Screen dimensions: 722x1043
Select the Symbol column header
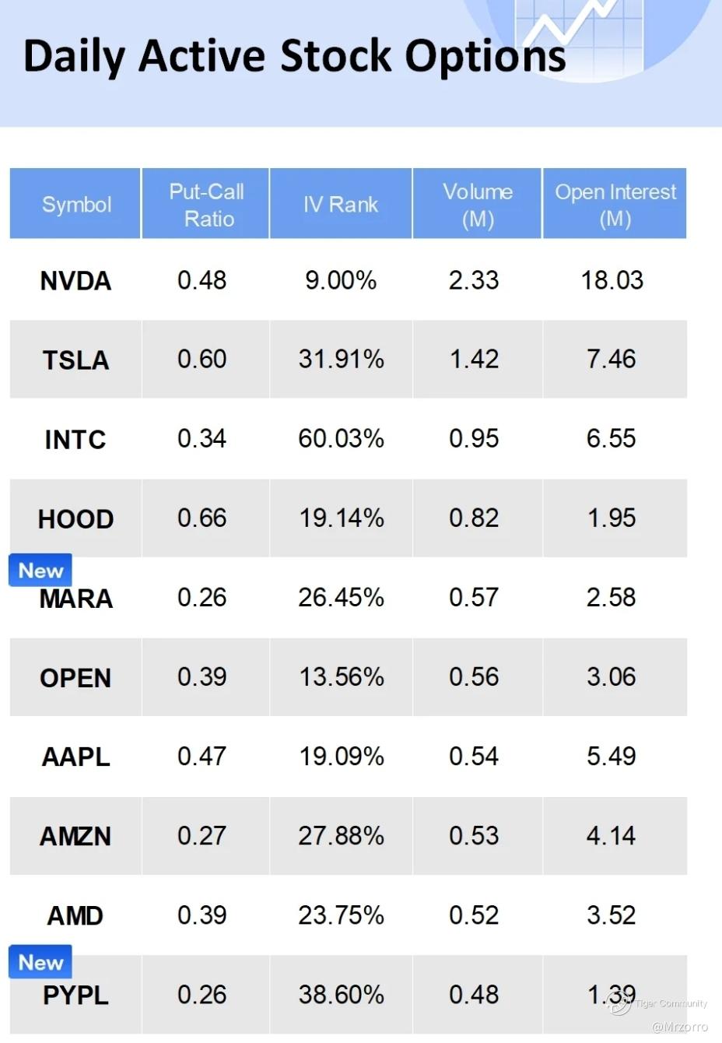[x=76, y=205]
